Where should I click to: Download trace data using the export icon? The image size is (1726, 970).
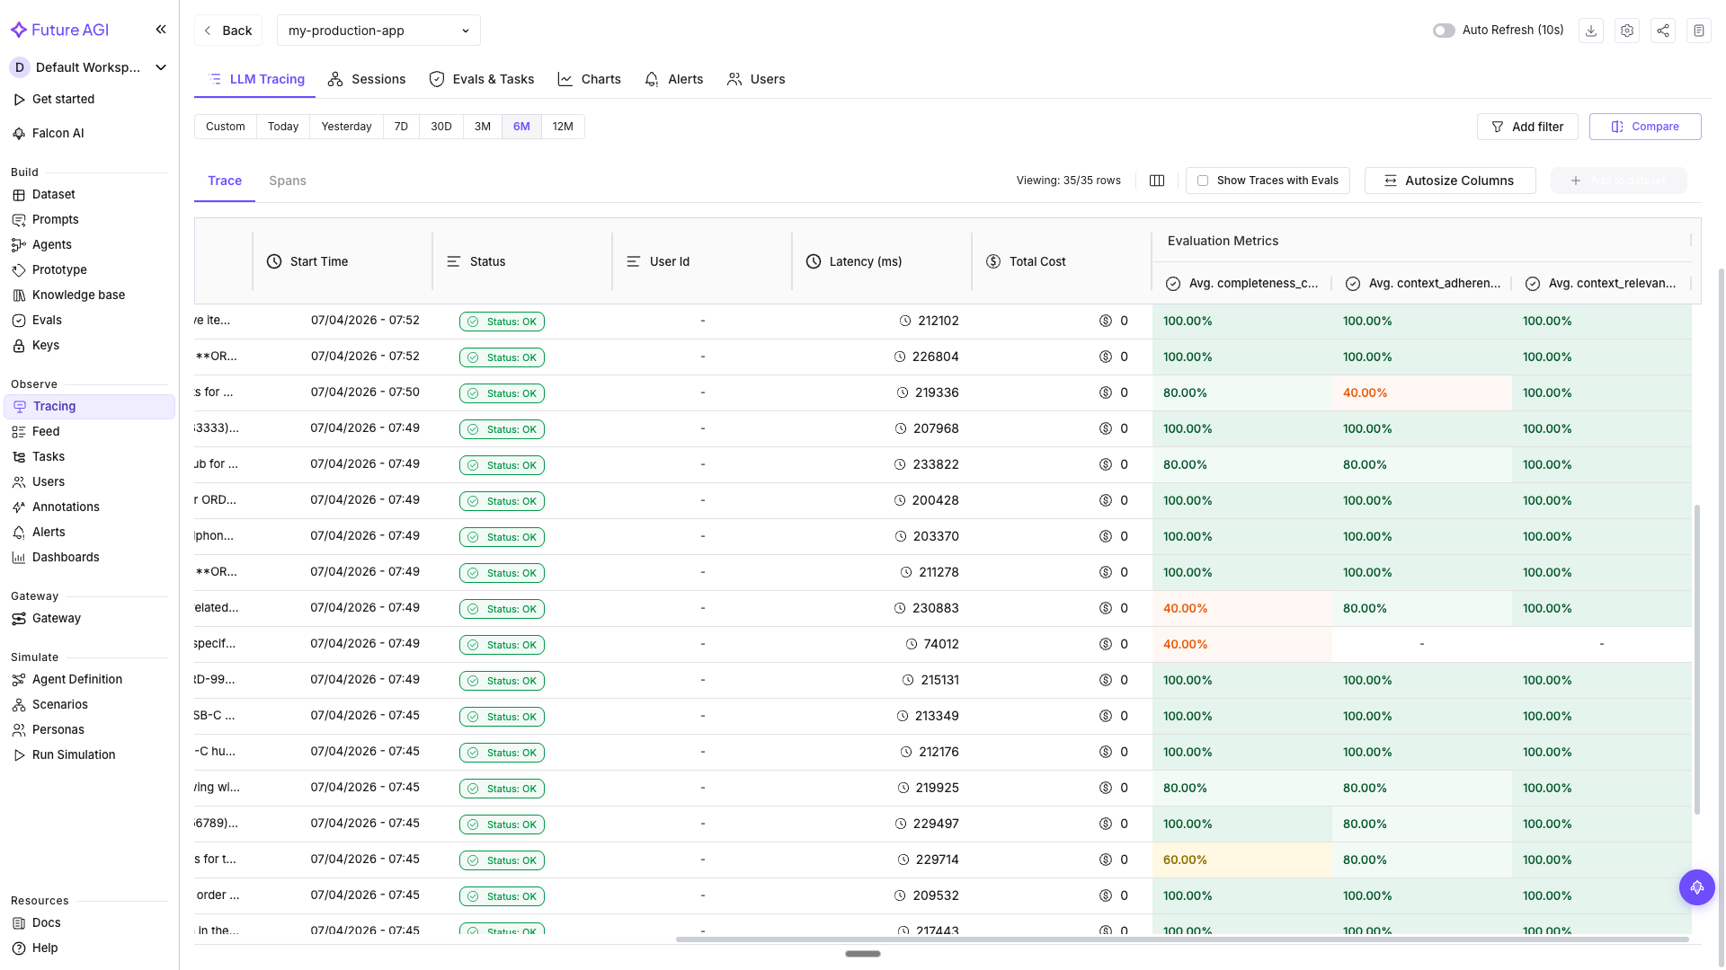coord(1591,30)
